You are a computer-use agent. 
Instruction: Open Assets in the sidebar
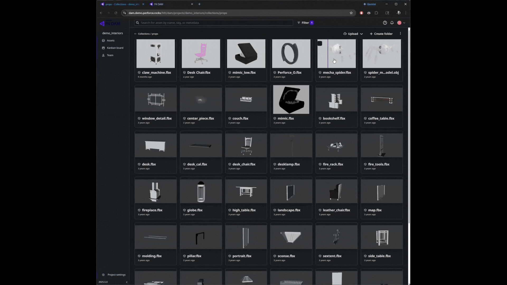(x=110, y=41)
